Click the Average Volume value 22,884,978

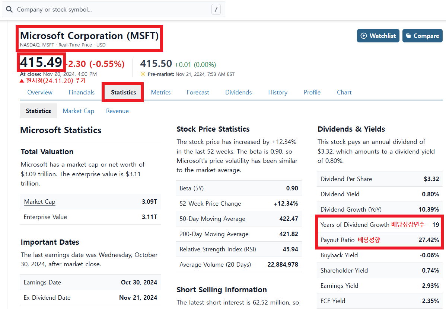pos(283,265)
